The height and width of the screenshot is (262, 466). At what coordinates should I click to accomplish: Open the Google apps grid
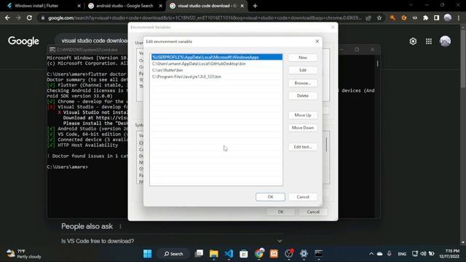click(429, 41)
